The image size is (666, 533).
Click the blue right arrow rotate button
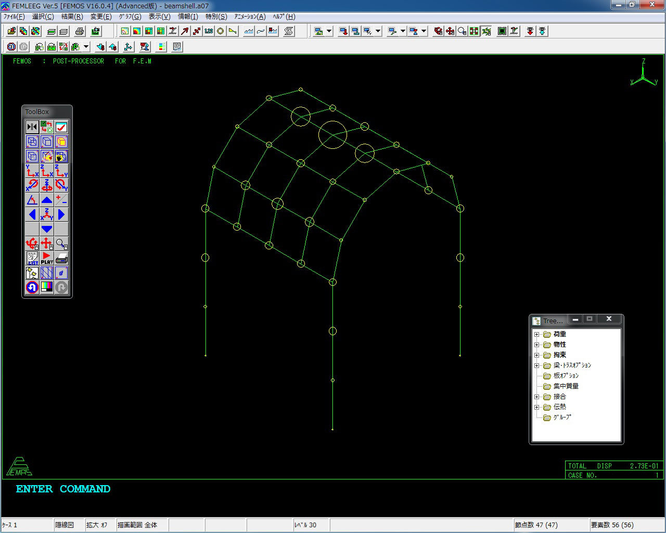pos(61,214)
